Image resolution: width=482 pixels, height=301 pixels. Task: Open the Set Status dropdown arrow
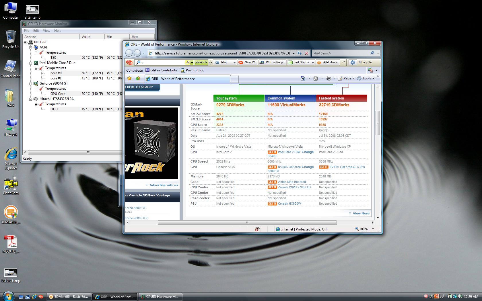pyautogui.click(x=313, y=62)
